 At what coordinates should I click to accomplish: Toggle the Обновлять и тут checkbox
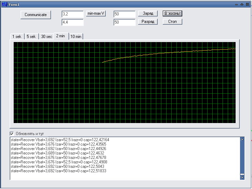[x=12, y=134]
